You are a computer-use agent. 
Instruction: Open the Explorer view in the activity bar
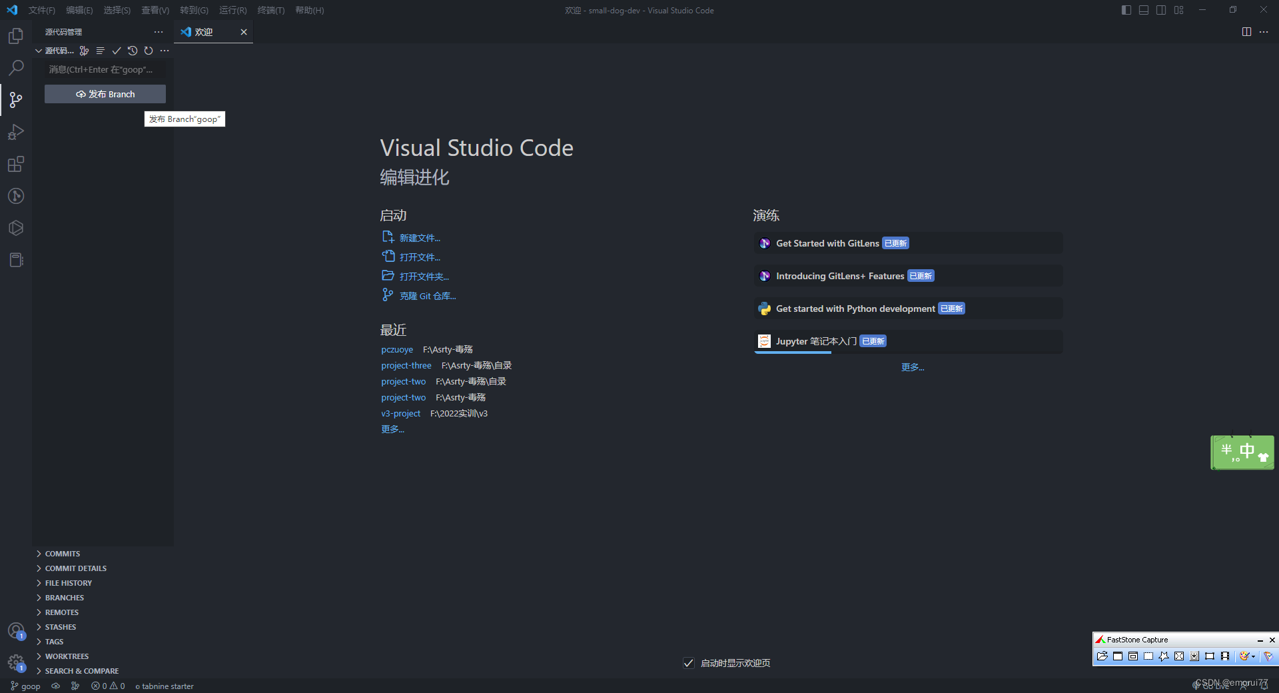16,36
